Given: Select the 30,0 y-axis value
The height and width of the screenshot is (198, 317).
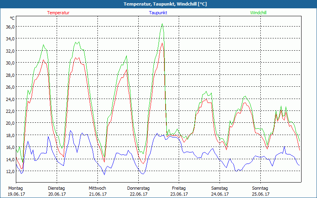Looking at the screenshot, I should 10,63.
